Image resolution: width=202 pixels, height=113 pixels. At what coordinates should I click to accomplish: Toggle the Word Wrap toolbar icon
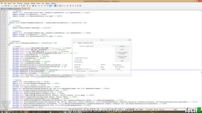tap(50, 6)
